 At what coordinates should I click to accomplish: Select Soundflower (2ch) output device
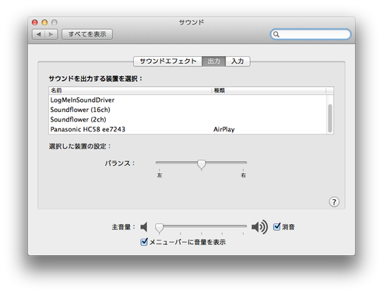coord(188,120)
